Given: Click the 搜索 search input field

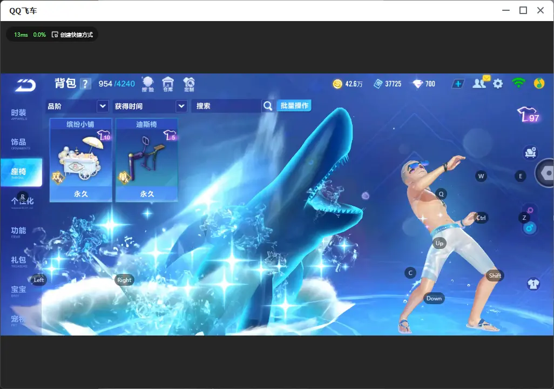Looking at the screenshot, I should pos(226,106).
